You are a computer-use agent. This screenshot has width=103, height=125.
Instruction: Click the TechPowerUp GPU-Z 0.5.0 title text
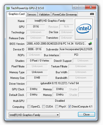27,8
